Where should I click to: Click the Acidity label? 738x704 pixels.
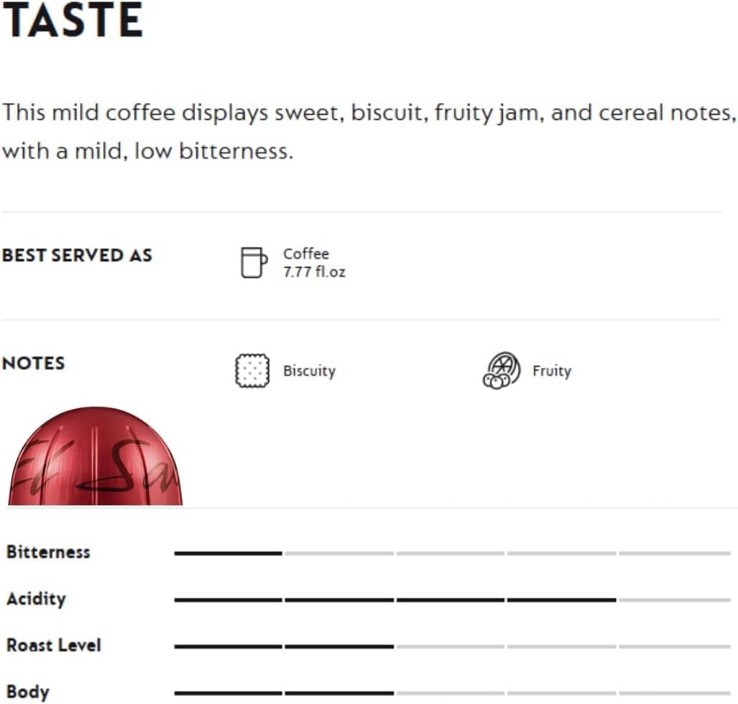coord(36,599)
